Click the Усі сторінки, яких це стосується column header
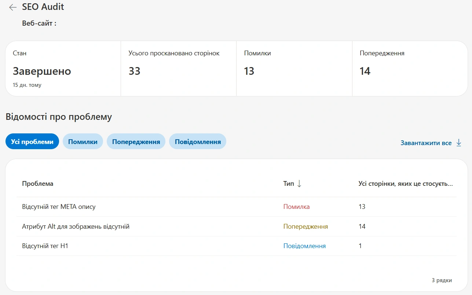This screenshot has width=472, height=295. [406, 184]
